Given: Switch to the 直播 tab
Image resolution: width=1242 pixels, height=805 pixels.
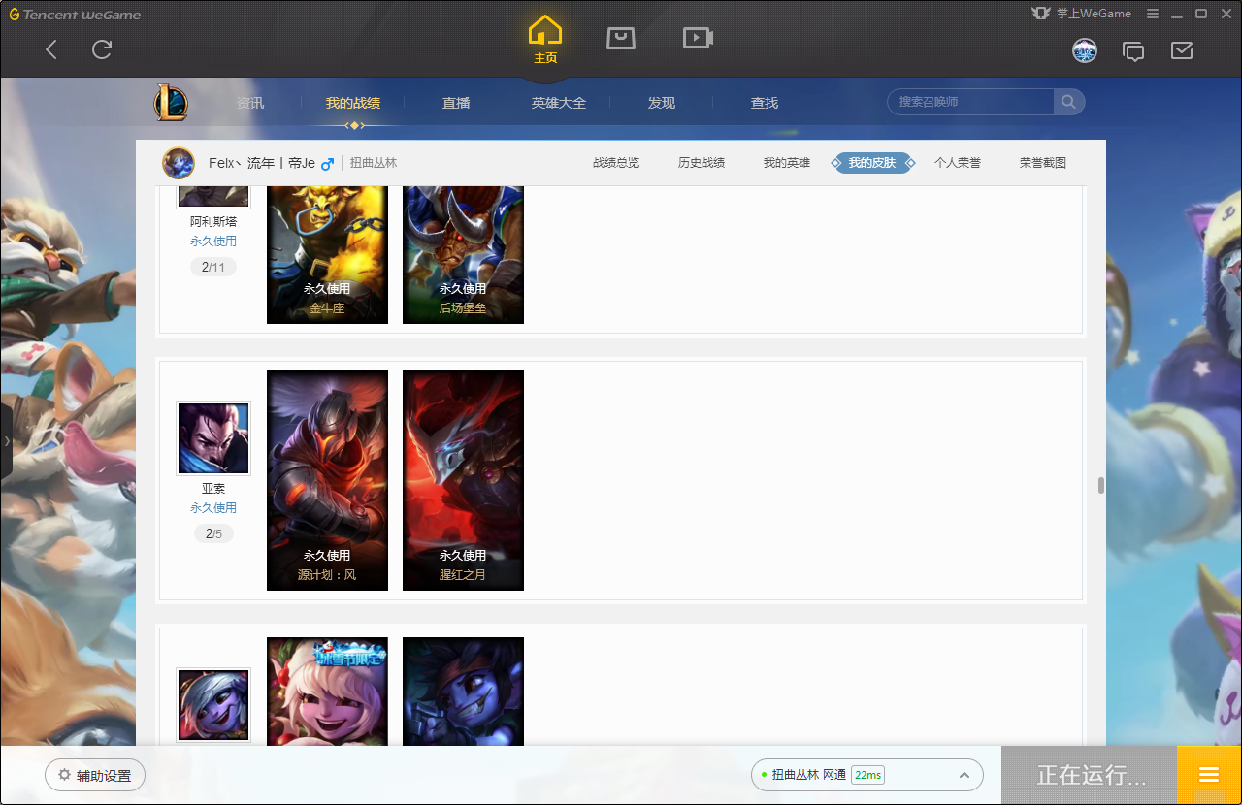Looking at the screenshot, I should point(456,103).
